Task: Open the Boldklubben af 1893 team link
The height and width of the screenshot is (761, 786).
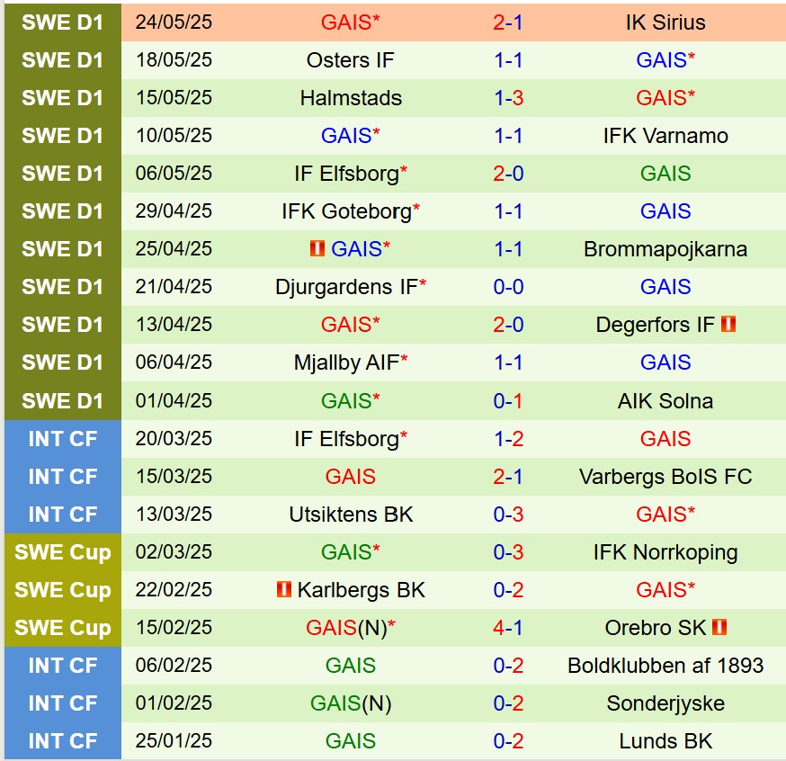Action: [x=665, y=666]
